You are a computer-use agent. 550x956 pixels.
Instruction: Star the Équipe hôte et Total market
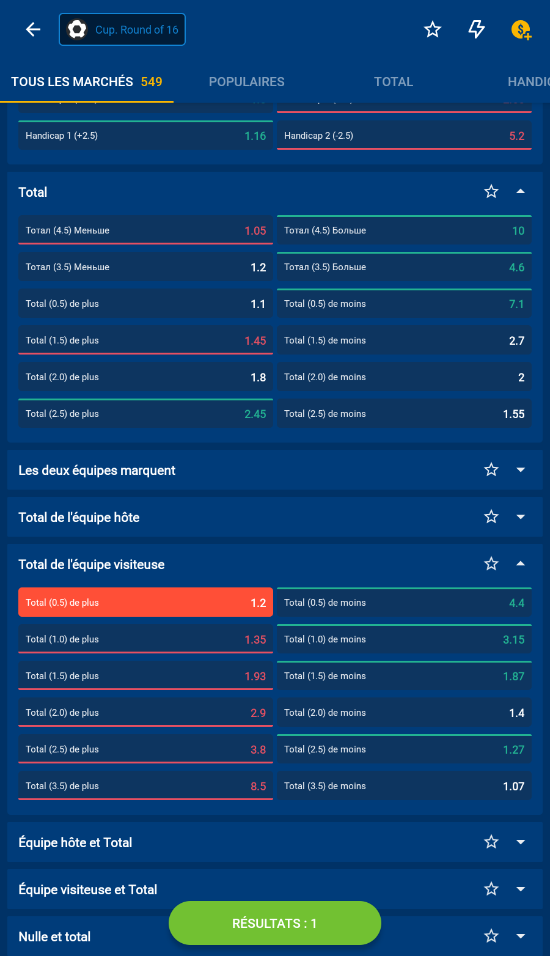491,842
